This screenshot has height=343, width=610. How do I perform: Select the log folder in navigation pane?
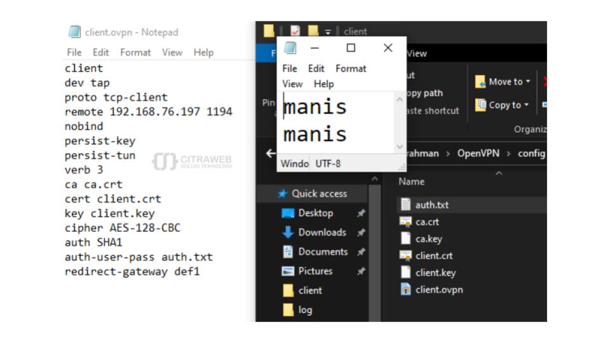pos(304,310)
